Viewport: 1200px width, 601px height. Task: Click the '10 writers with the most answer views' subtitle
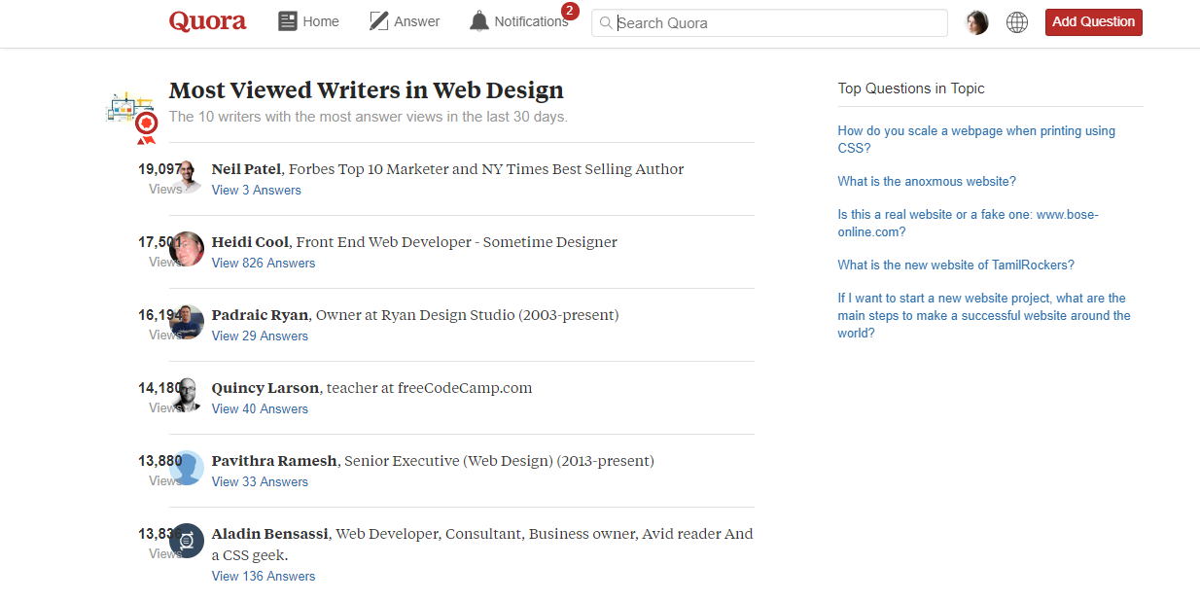(x=369, y=117)
